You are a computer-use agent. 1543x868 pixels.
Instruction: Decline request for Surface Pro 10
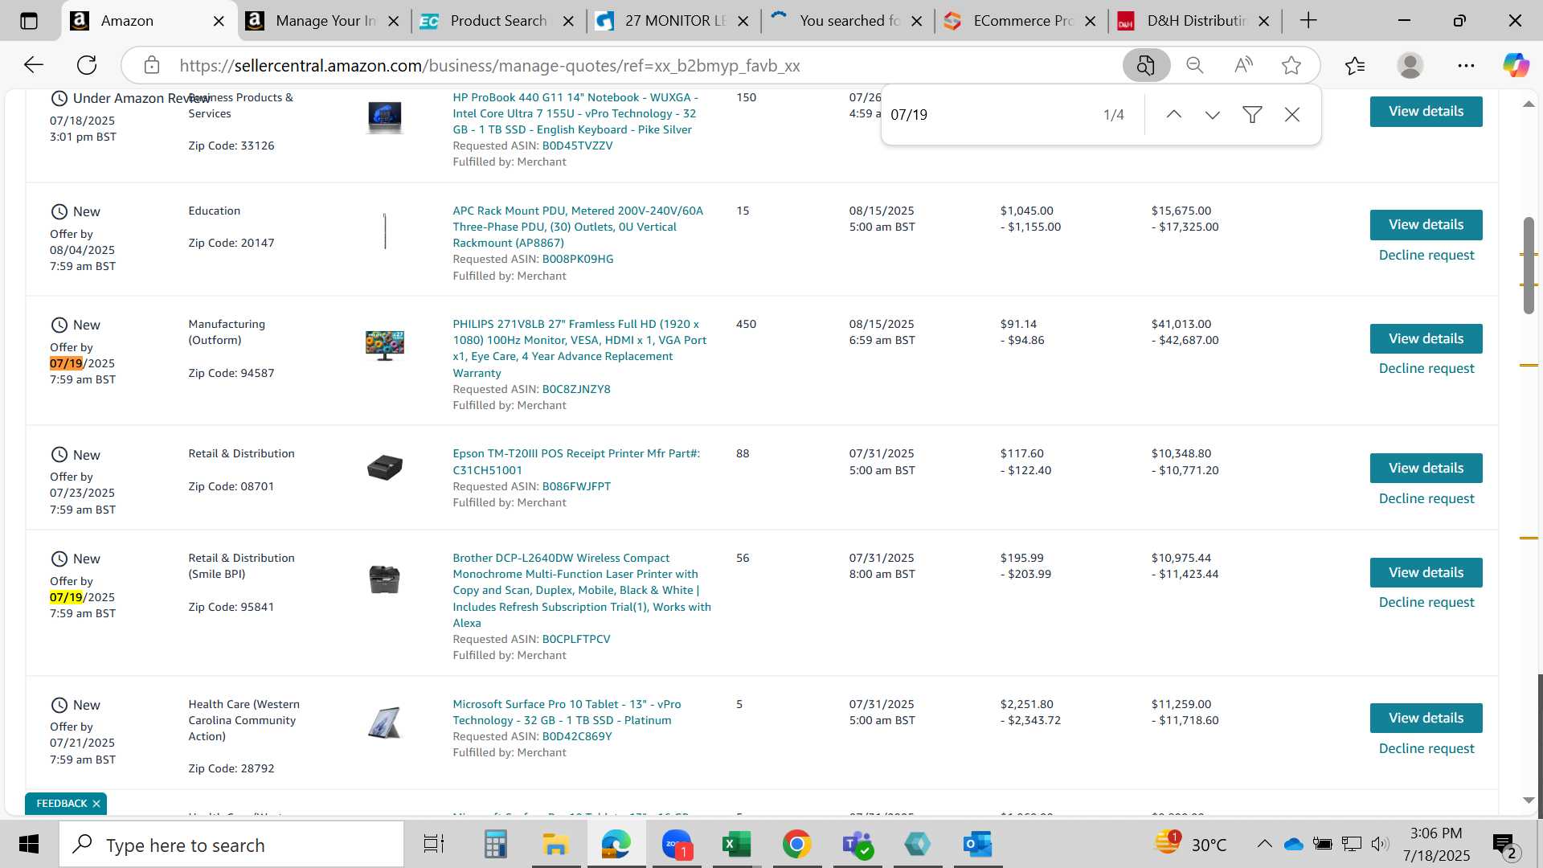coord(1426,749)
